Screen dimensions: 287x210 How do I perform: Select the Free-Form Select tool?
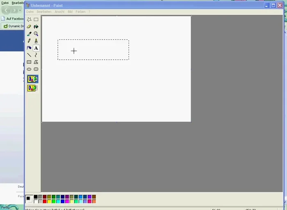click(x=29, y=19)
